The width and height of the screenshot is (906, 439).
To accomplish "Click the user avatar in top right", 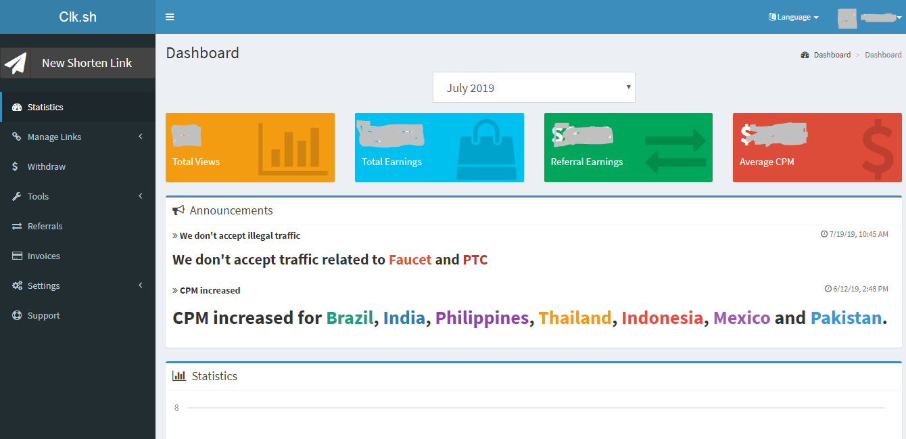I will pos(847,18).
